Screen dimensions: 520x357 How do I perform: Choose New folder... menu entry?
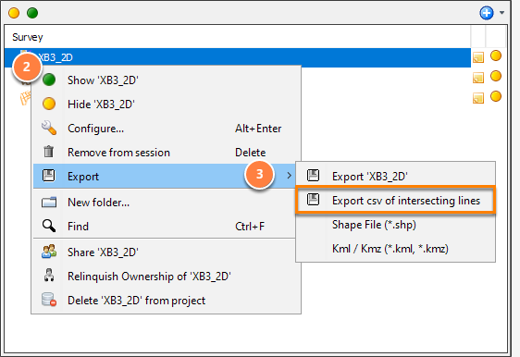[x=165, y=203]
